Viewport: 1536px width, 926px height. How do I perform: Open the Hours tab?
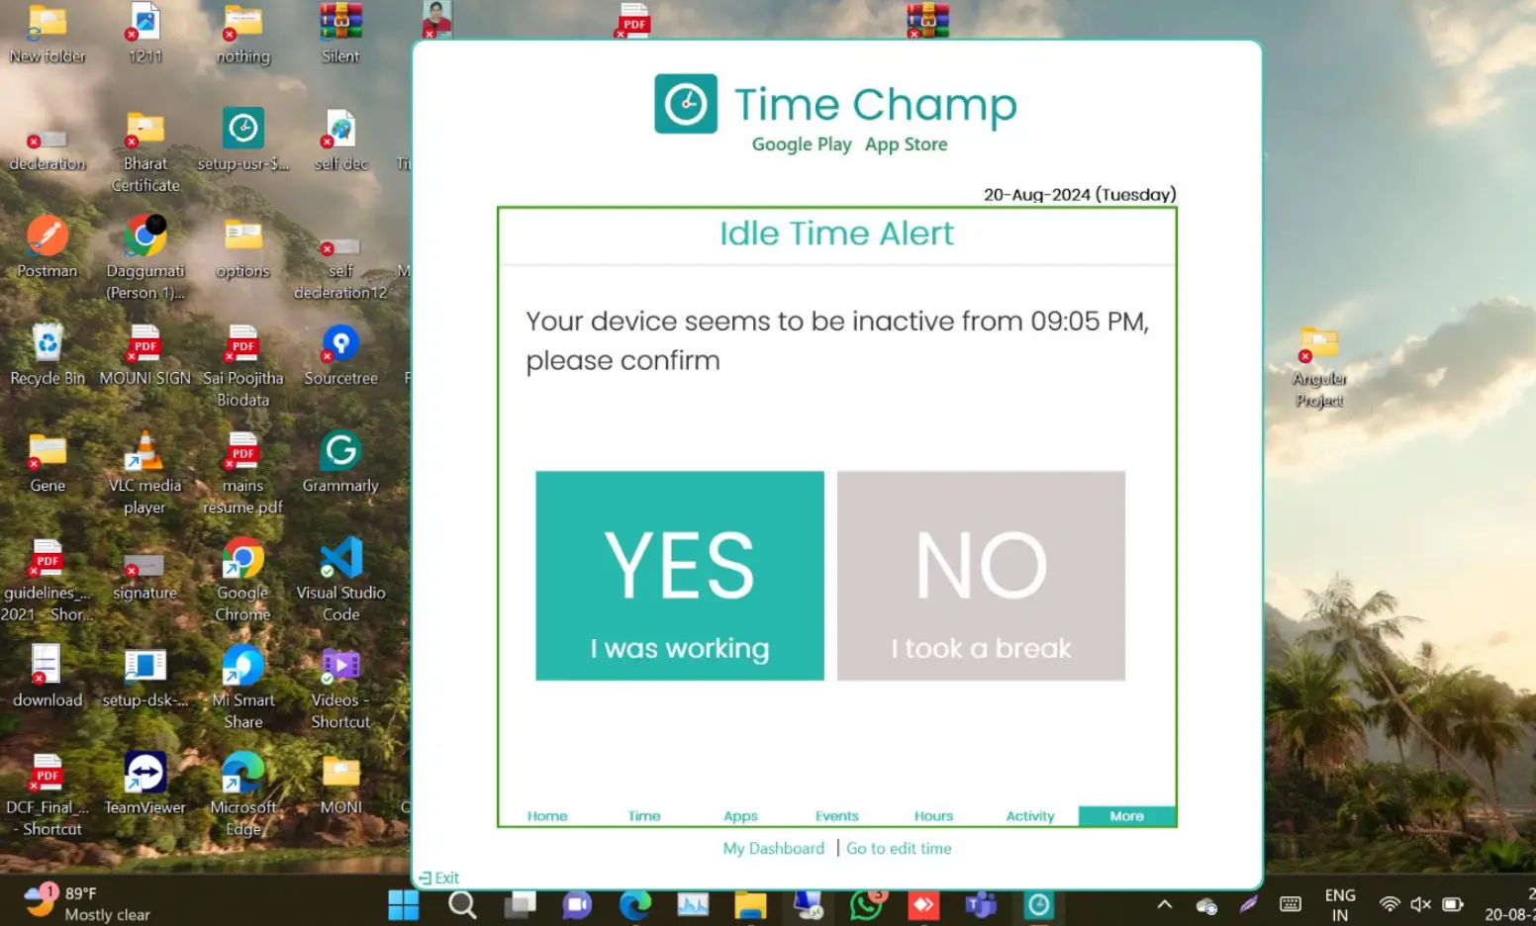tap(932, 815)
